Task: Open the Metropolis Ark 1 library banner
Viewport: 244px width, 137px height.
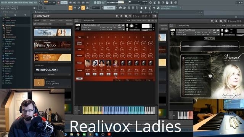Action: [53, 70]
